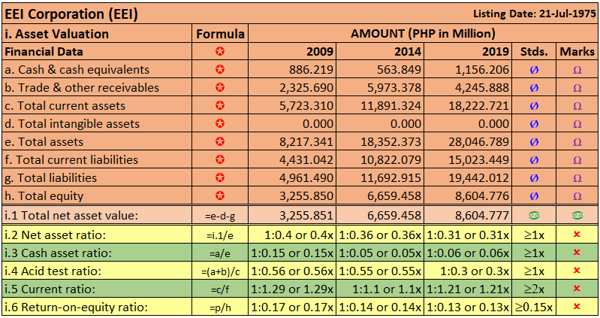This screenshot has height=318, width=600.
Task: Click the Ω mark for Trade & other receivables
Action: (x=577, y=88)
